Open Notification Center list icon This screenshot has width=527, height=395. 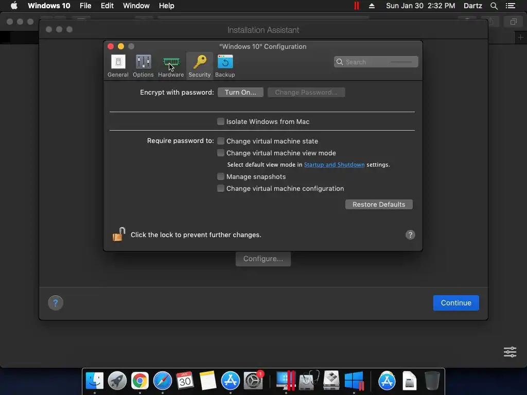click(510, 6)
